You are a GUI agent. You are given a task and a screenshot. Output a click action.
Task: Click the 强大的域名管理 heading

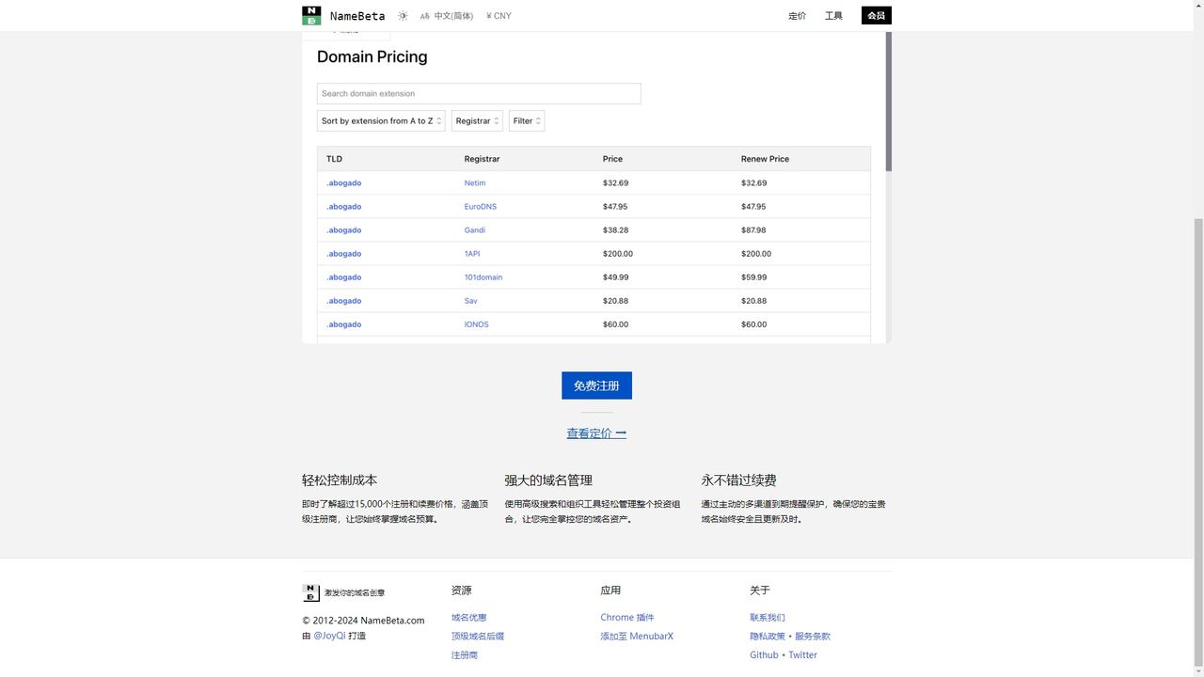tap(548, 480)
